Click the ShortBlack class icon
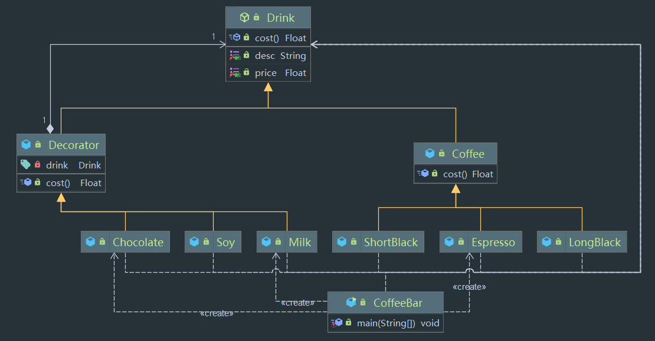The height and width of the screenshot is (341, 655). click(342, 241)
